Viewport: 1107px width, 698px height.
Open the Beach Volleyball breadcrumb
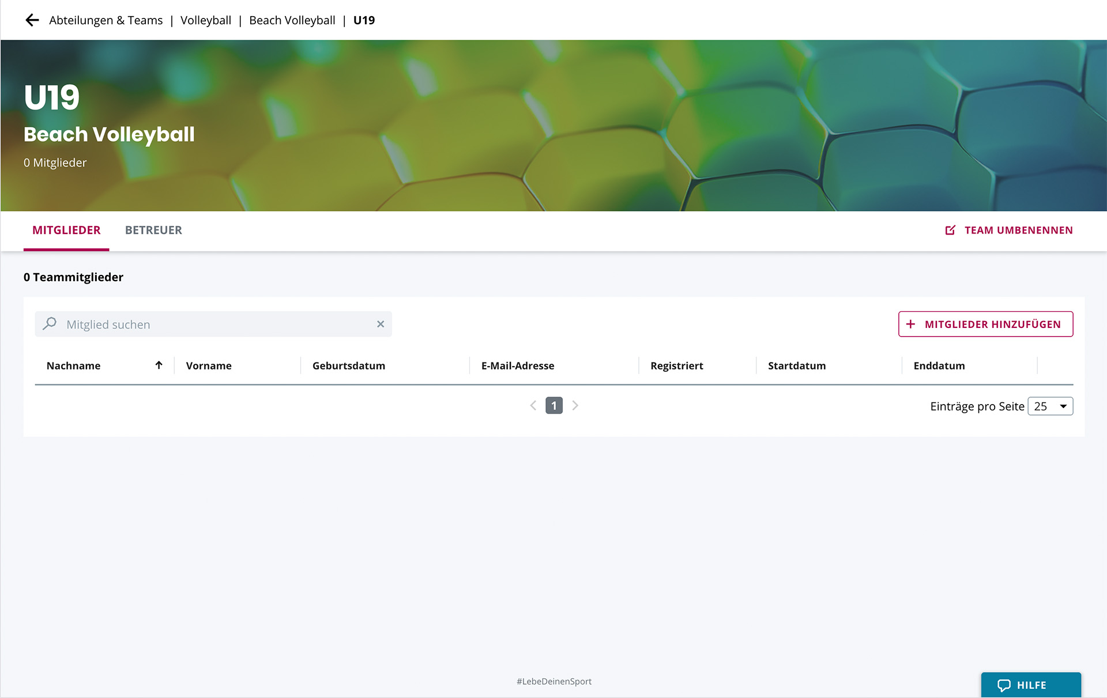tap(292, 20)
